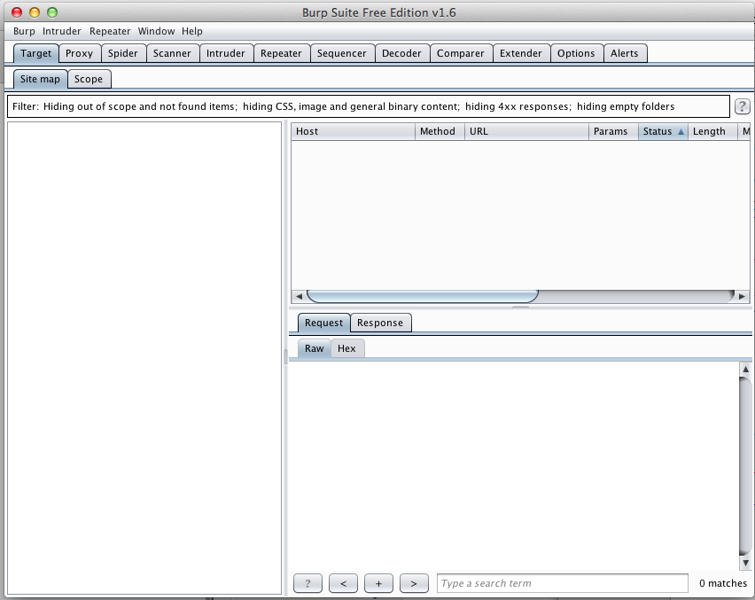Open the Scope sub-tab
This screenshot has width=755, height=600.
point(89,79)
